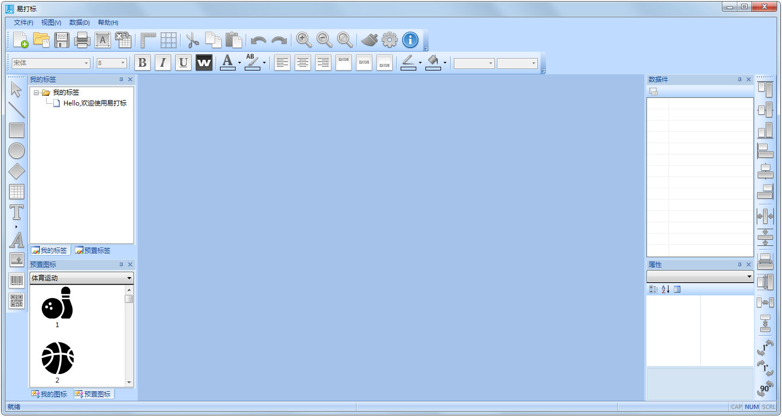Choose the diamond shape tool
The image size is (782, 417).
coord(17,171)
